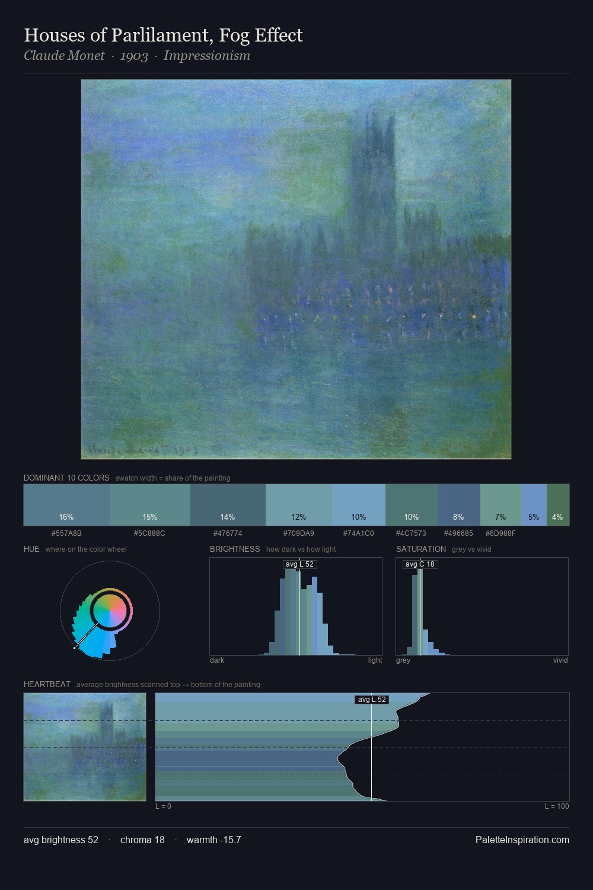593x890 pixels.
Task: Select the 'HEARTBEAT' section heading
Action: click(x=47, y=684)
